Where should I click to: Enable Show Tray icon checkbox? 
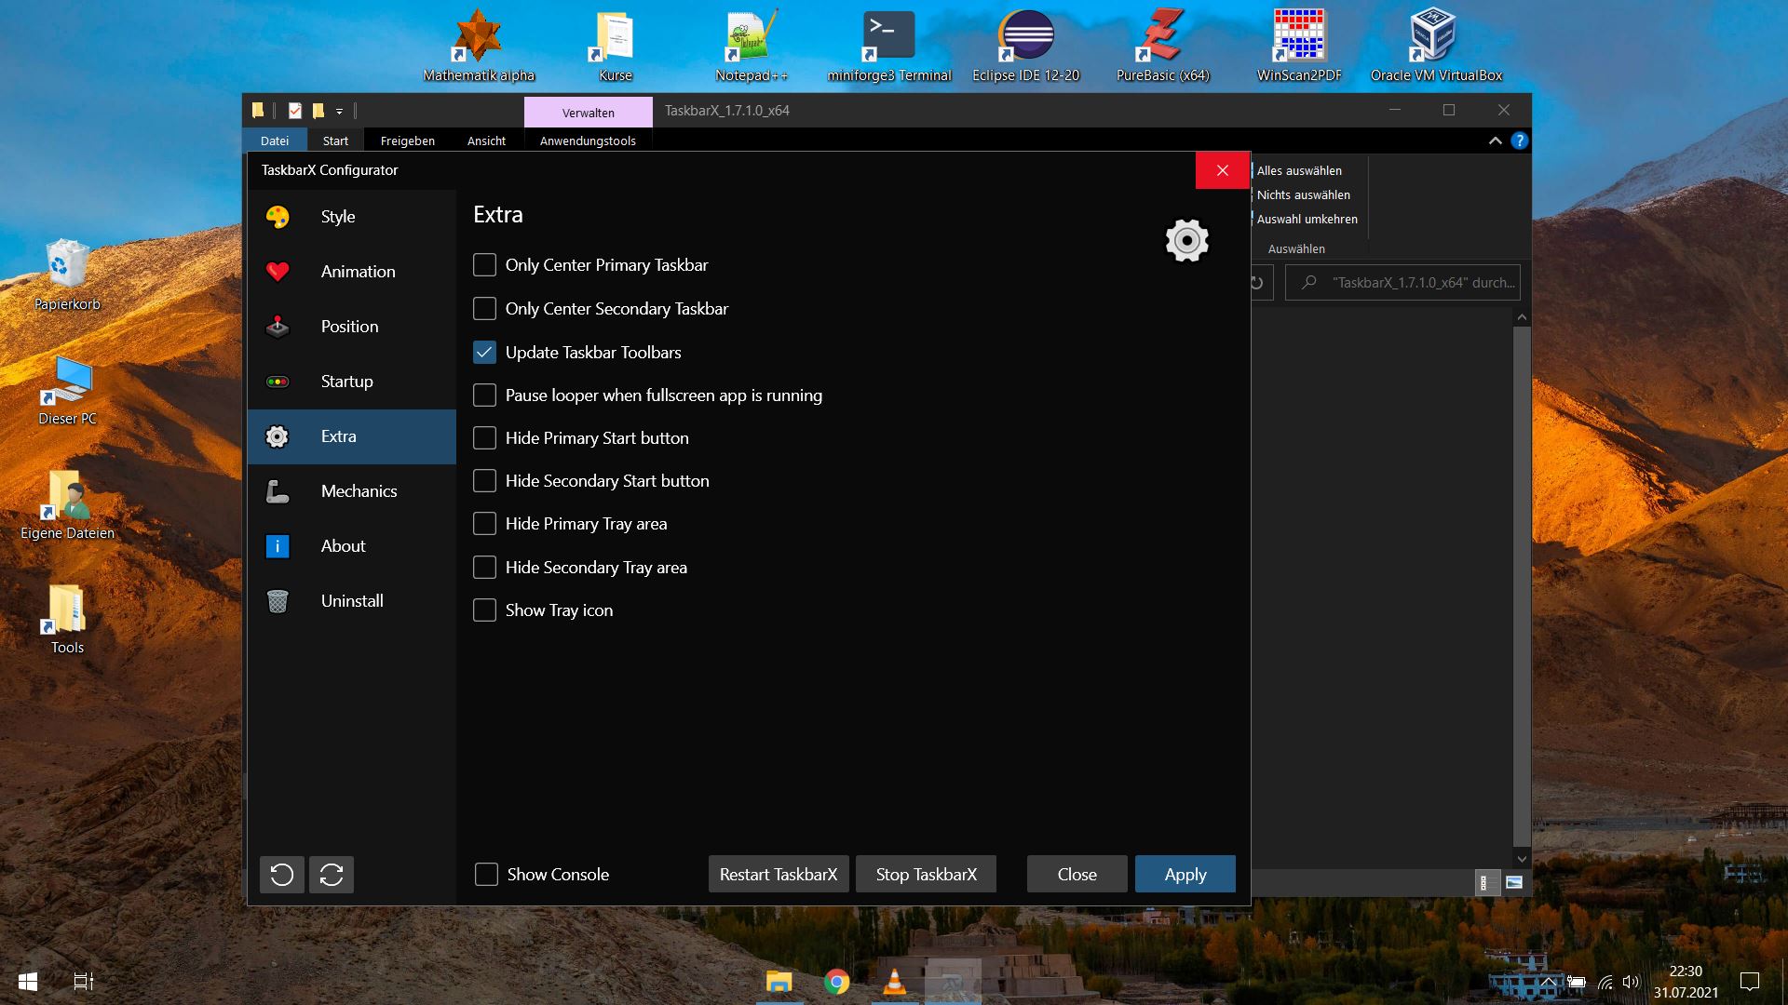pos(484,610)
